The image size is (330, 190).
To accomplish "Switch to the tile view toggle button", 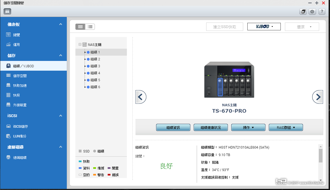I will (x=80, y=27).
